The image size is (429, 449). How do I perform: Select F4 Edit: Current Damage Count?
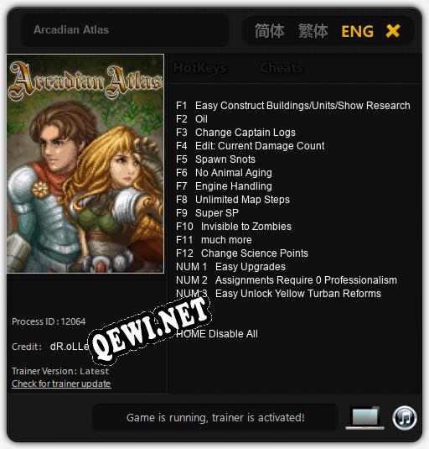pyautogui.click(x=250, y=146)
